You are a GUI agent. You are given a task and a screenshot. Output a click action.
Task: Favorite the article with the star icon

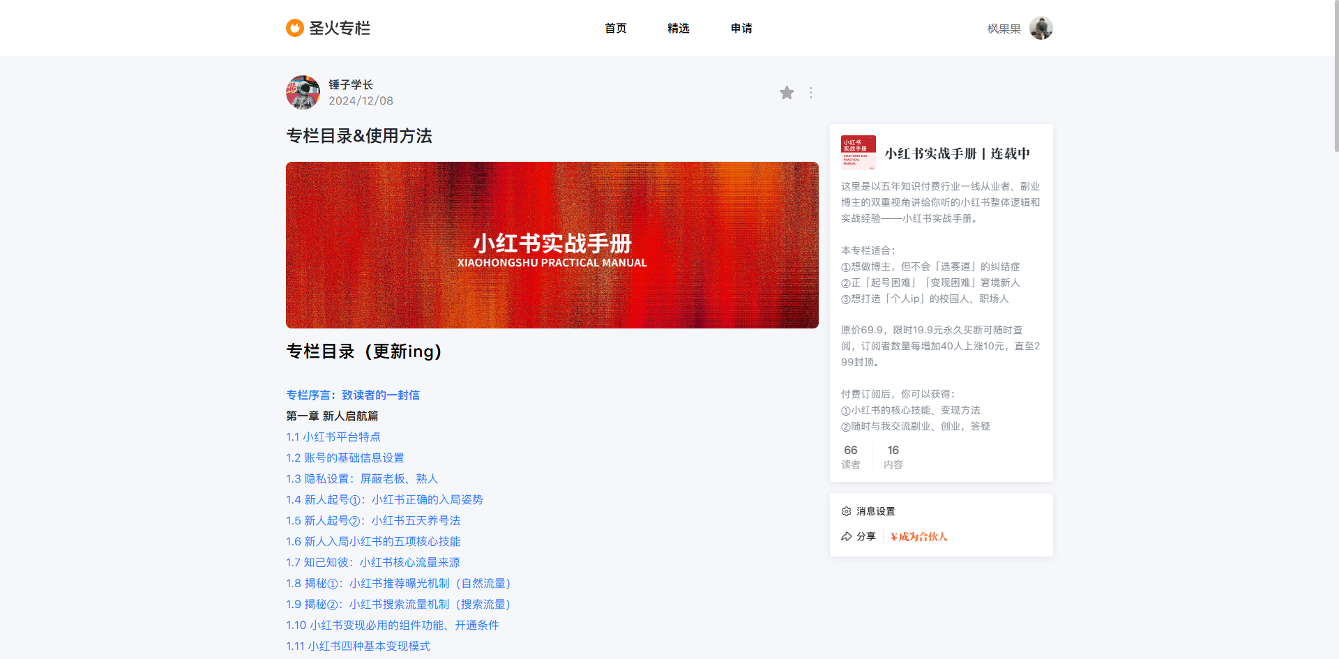click(x=787, y=93)
